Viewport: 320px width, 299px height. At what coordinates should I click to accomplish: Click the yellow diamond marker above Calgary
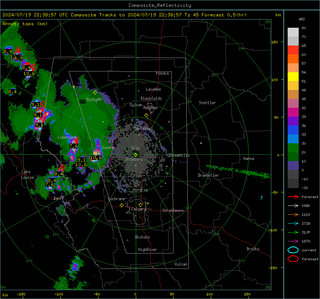click(140, 205)
